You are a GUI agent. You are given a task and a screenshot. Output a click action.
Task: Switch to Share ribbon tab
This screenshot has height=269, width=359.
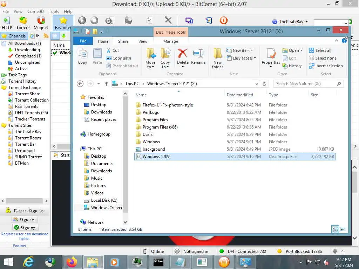tap(123, 41)
